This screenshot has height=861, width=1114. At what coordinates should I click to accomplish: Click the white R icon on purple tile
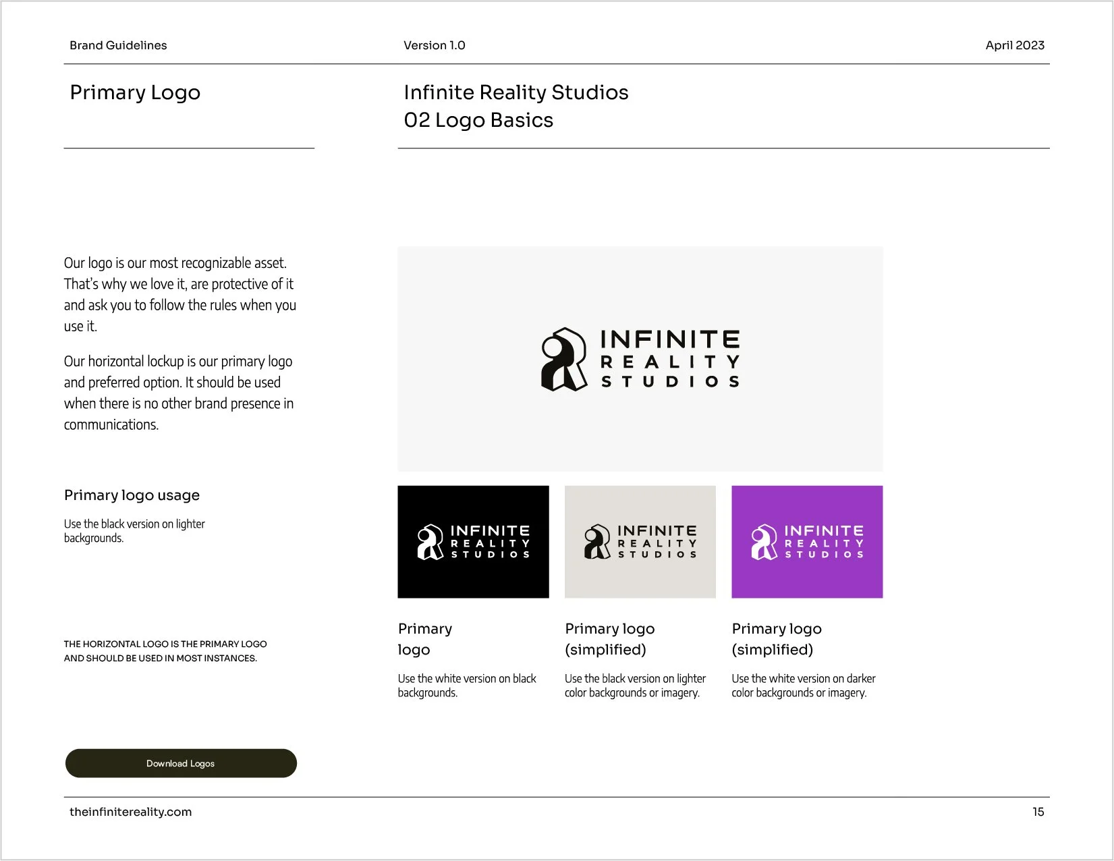pyautogui.click(x=764, y=542)
